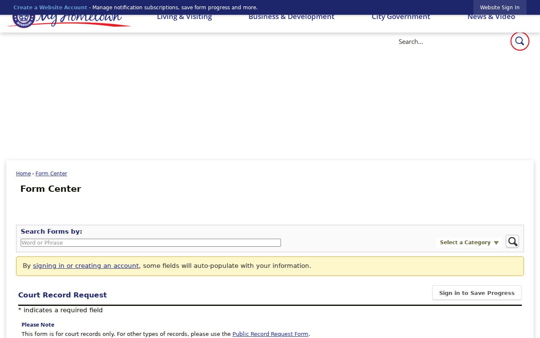540x338 pixels.
Task: Open the City Government menu
Action: (x=401, y=17)
